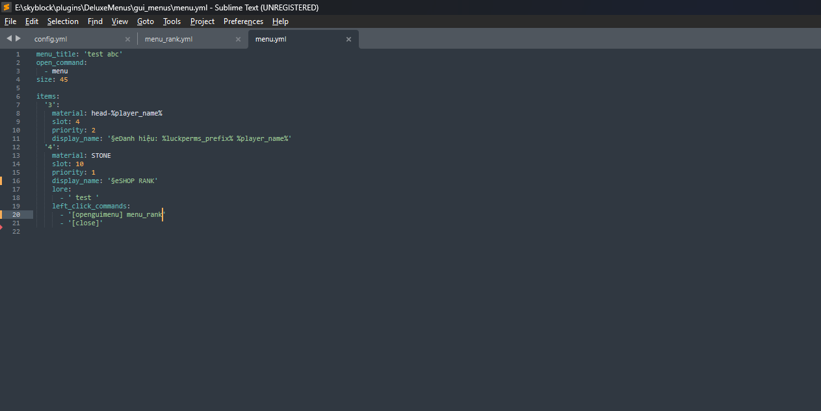Click the text 'test abc' on line 1
The image size is (821, 411).
[x=103, y=54]
